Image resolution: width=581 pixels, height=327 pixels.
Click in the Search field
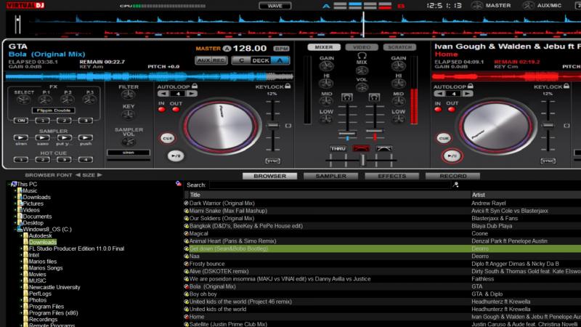(330, 185)
